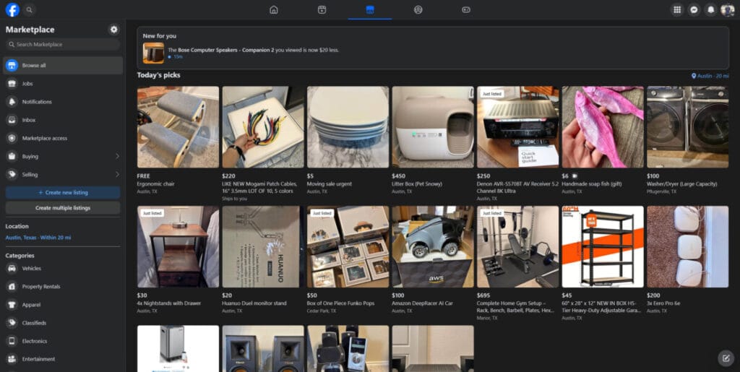740x372 pixels.
Task: Open the notifications bell icon
Action: click(x=710, y=9)
